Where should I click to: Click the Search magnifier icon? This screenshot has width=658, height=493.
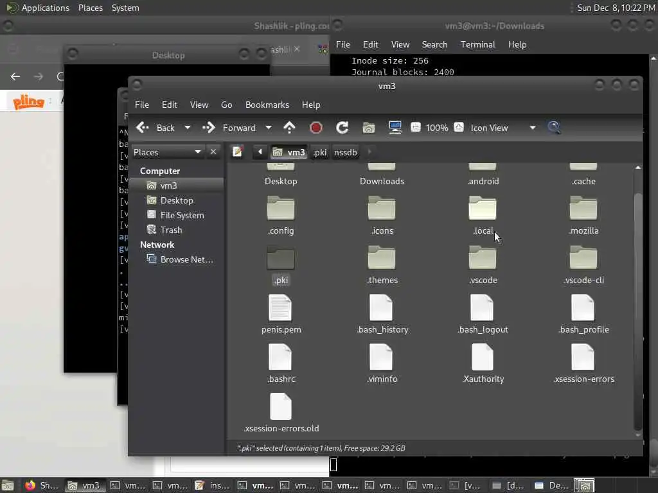(553, 128)
